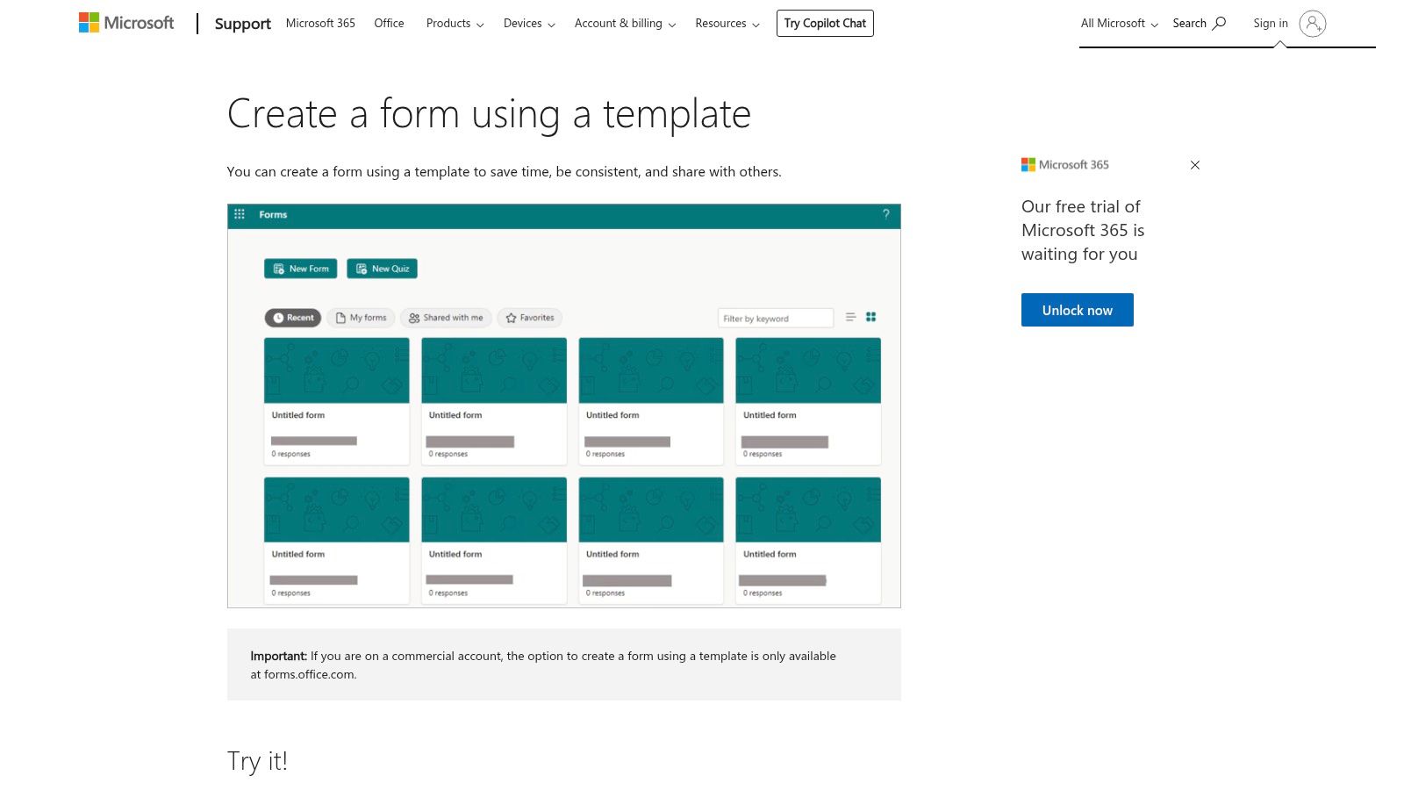The image size is (1404, 790).
Task: Enable the Shared with me filter
Action: coord(446,318)
